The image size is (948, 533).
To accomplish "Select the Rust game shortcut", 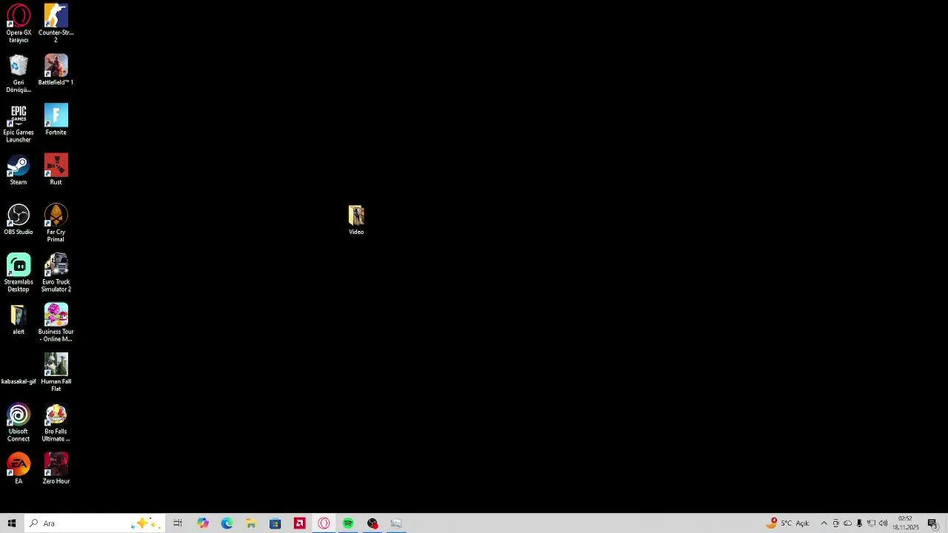I will click(x=56, y=170).
